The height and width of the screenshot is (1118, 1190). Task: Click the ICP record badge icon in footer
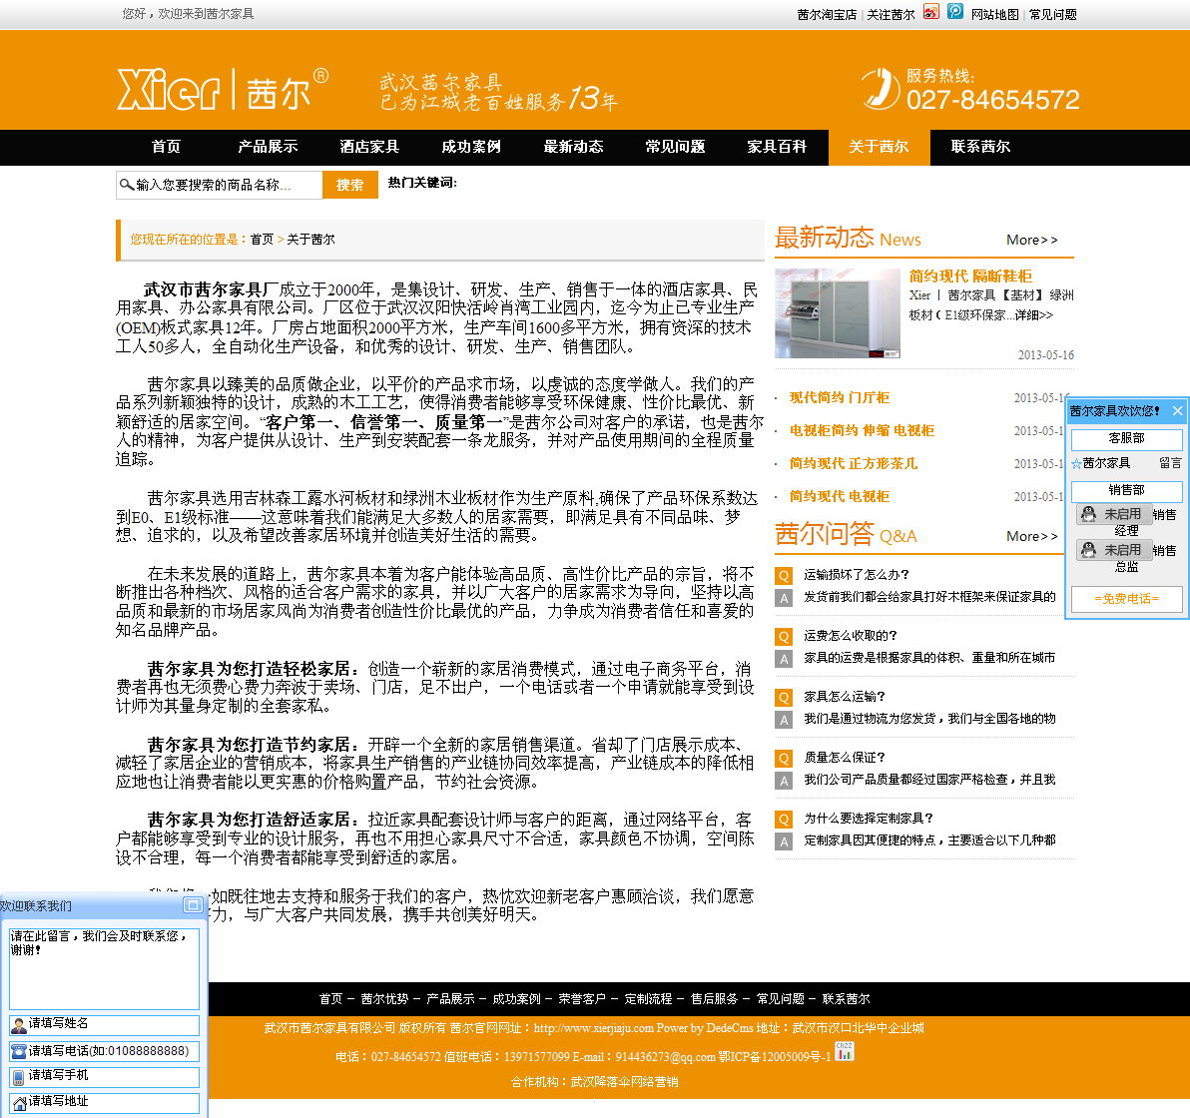pos(845,1051)
